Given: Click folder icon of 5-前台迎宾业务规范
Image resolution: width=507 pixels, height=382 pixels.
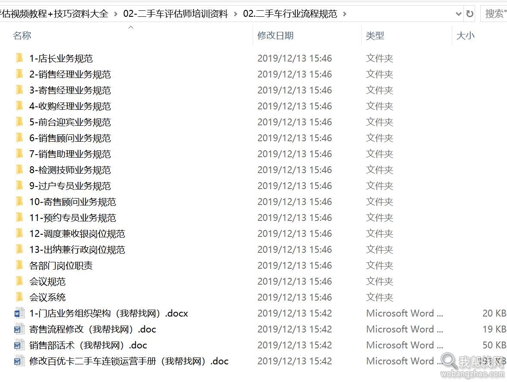Looking at the screenshot, I should tap(19, 122).
